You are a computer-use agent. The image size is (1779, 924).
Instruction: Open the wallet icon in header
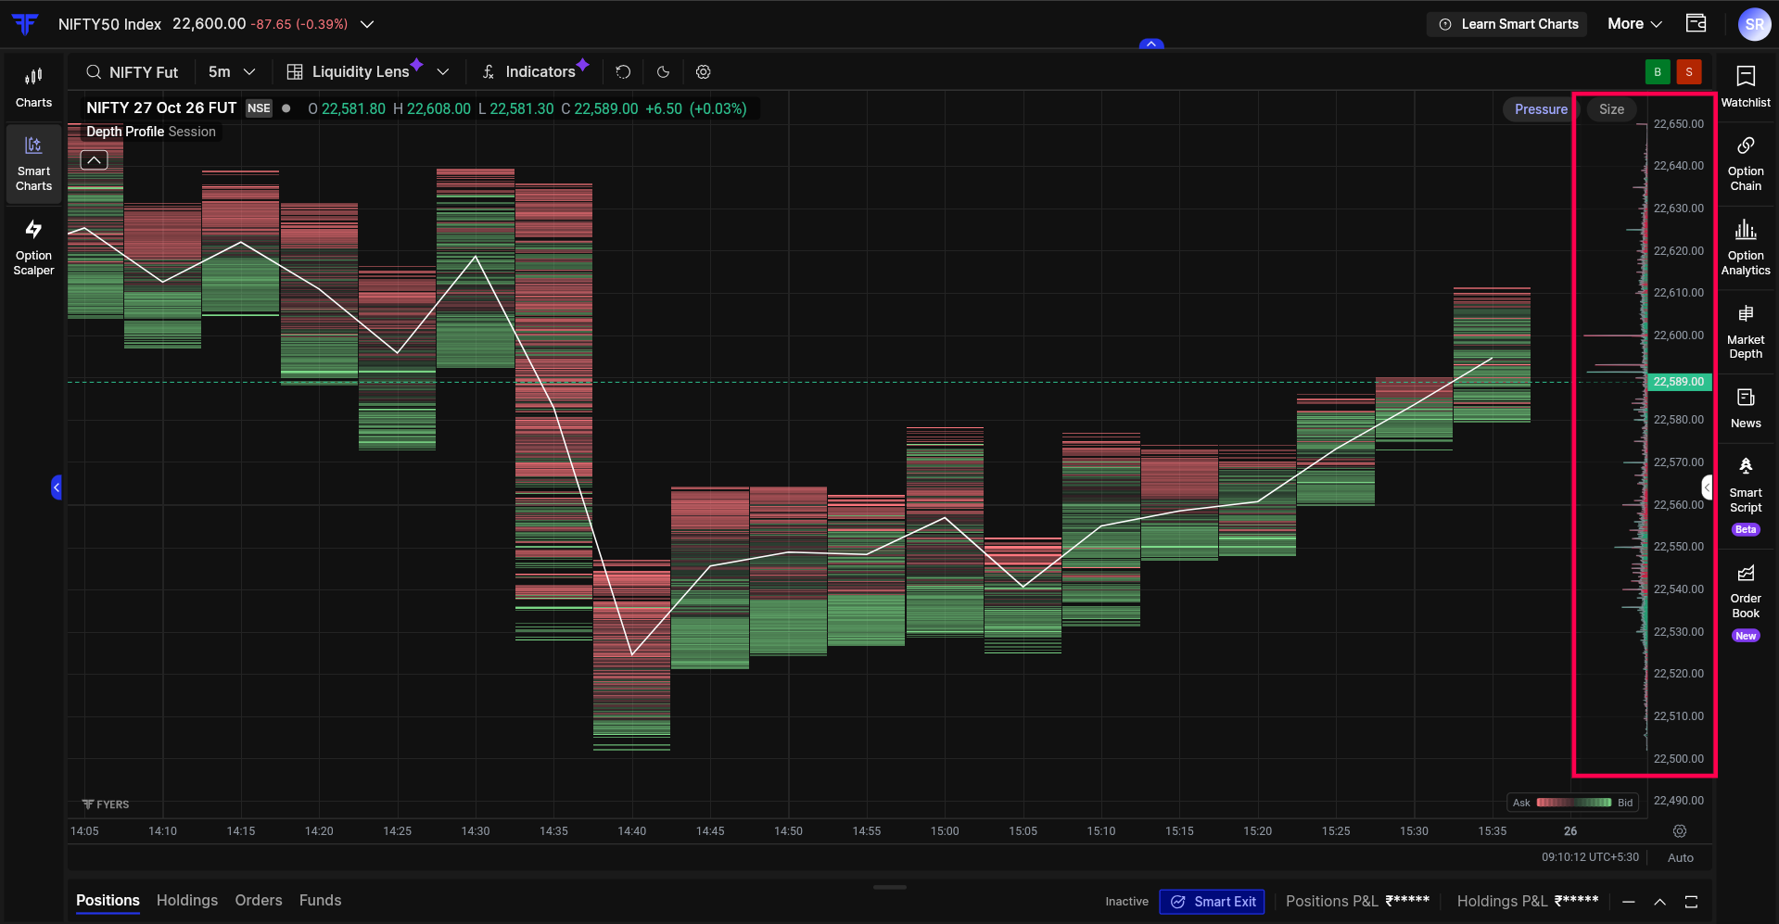tap(1696, 24)
